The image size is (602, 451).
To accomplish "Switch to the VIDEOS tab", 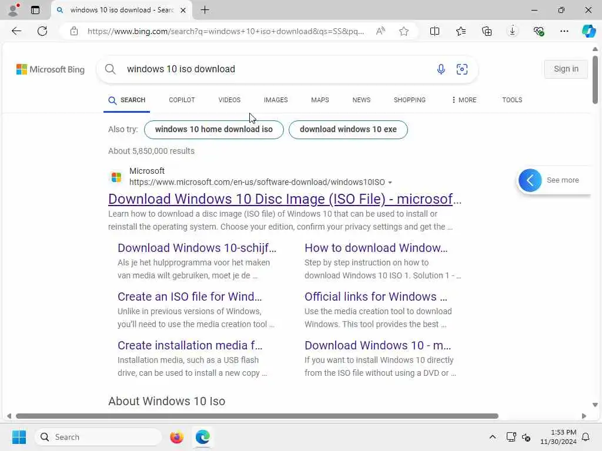I will [x=229, y=100].
